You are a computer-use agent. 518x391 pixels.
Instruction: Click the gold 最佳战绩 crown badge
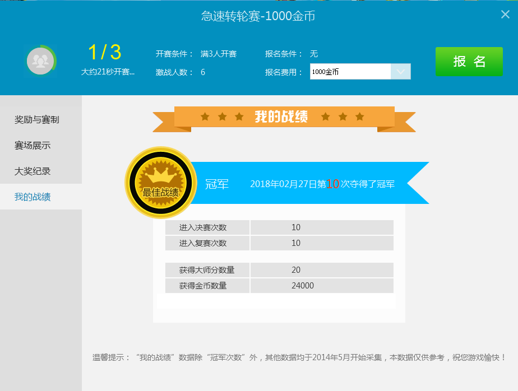(x=160, y=183)
